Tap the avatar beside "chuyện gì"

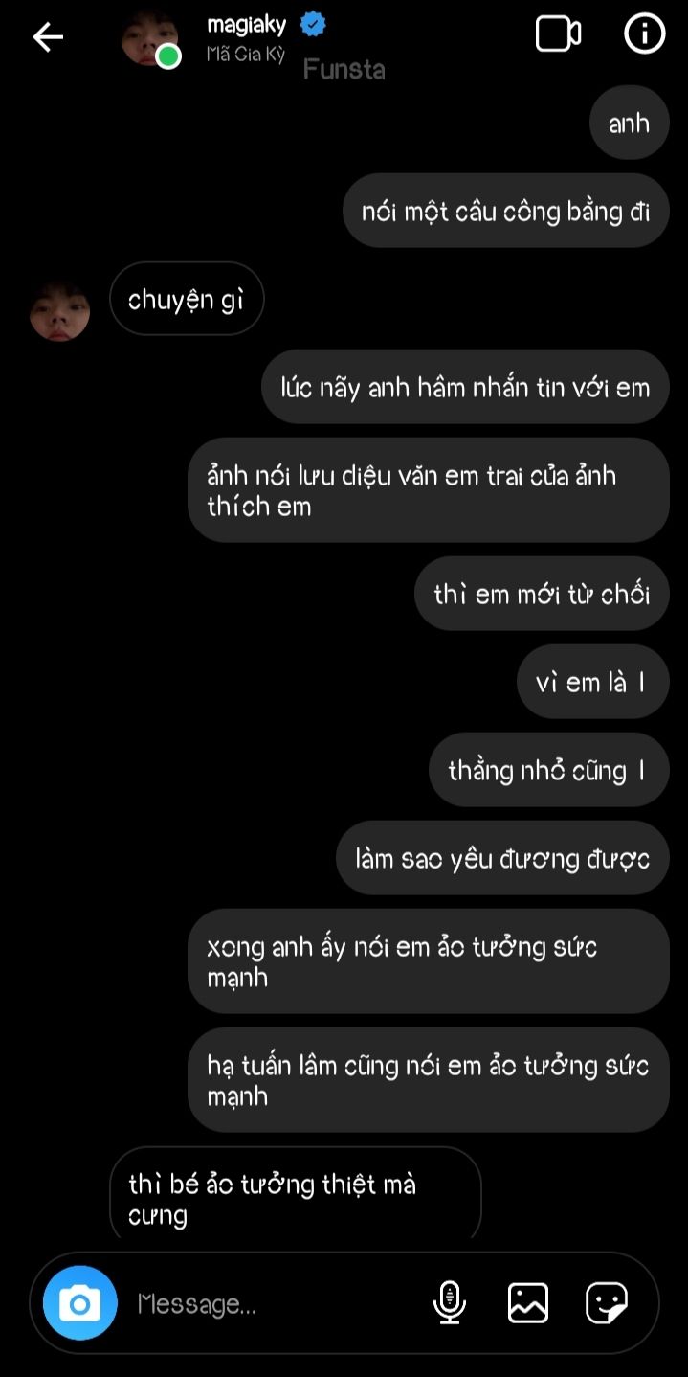click(x=60, y=311)
